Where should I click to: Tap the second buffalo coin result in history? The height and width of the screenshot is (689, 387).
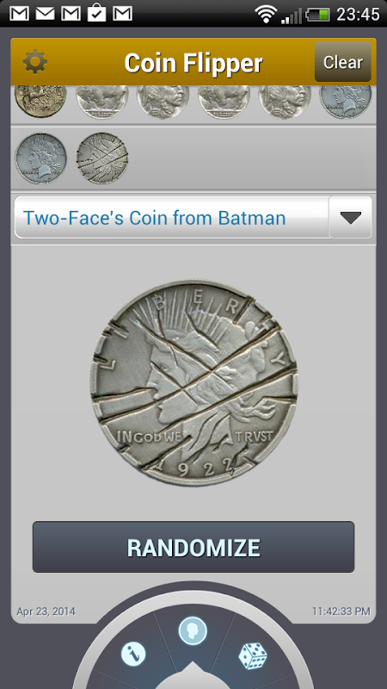point(224,102)
